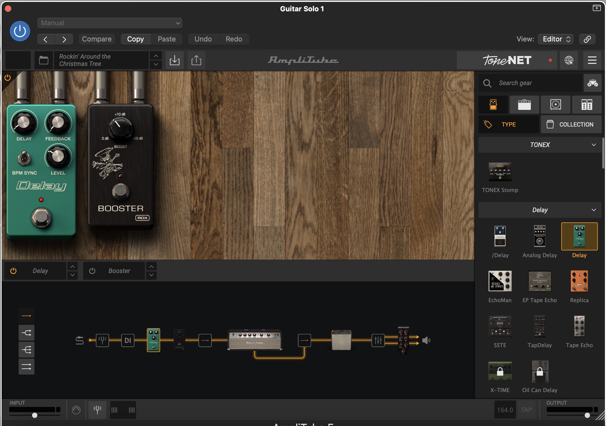Open the Manual preset dropdown
Image resolution: width=606 pixels, height=426 pixels.
(x=110, y=23)
